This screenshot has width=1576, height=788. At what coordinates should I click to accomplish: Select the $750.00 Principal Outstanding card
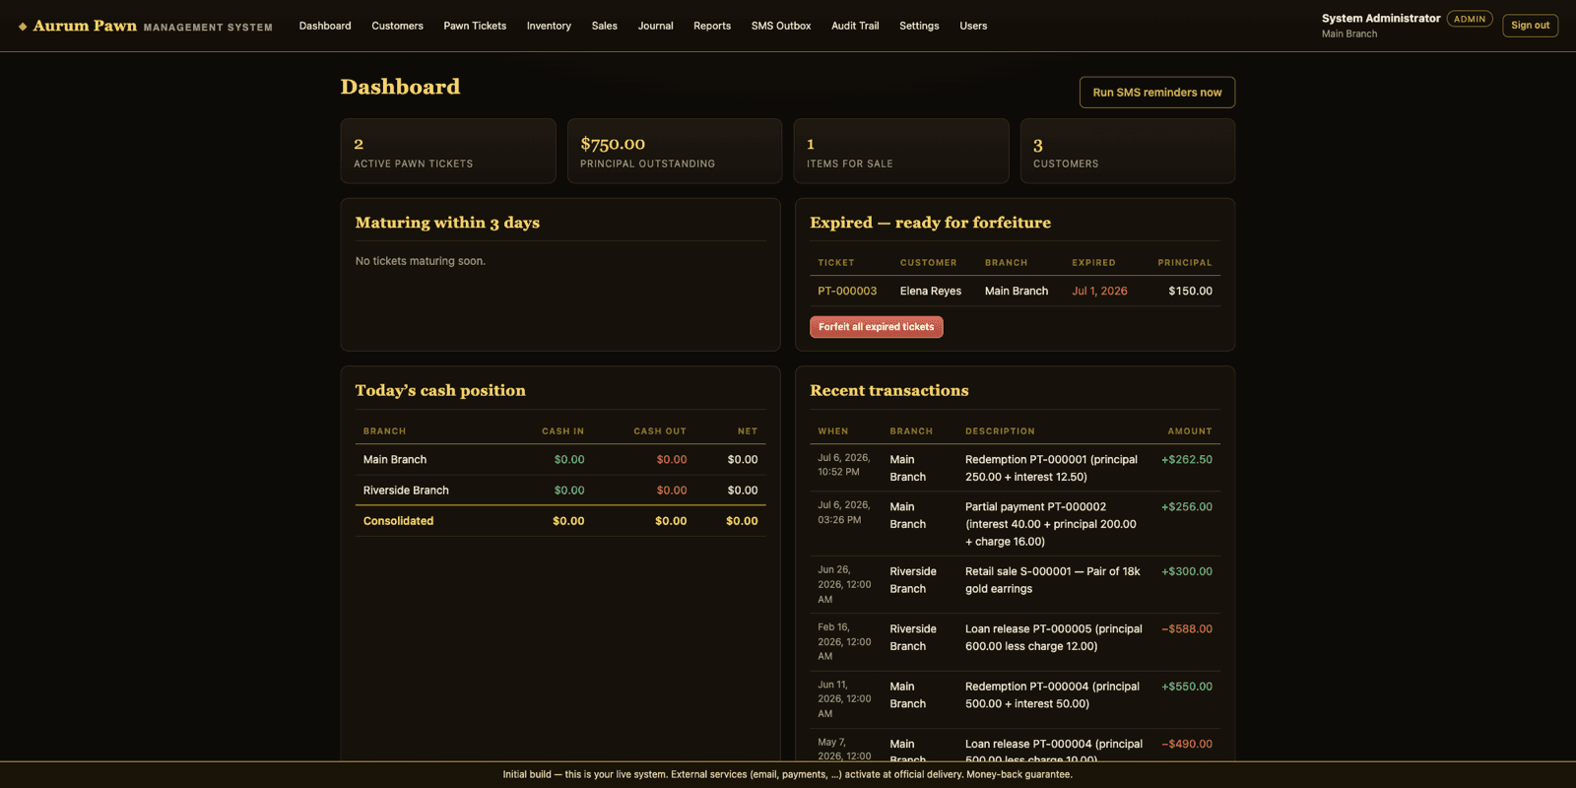point(675,151)
